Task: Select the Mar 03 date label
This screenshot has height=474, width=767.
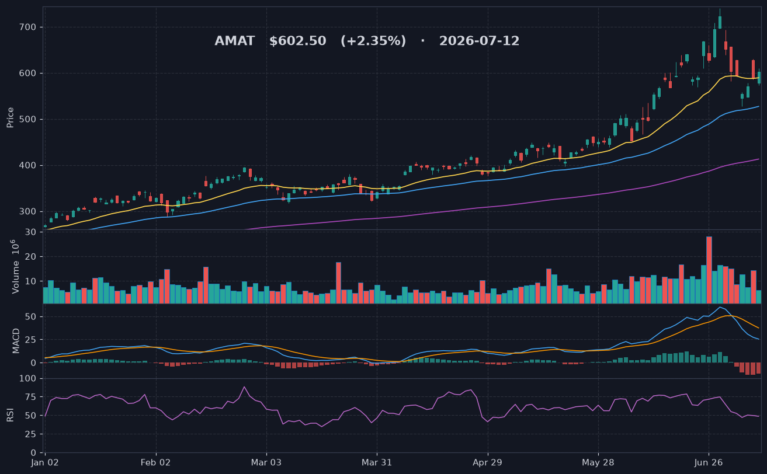Action: [266, 462]
